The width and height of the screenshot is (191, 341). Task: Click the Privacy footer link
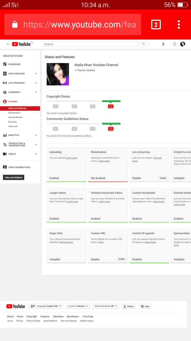[x=20, y=321]
